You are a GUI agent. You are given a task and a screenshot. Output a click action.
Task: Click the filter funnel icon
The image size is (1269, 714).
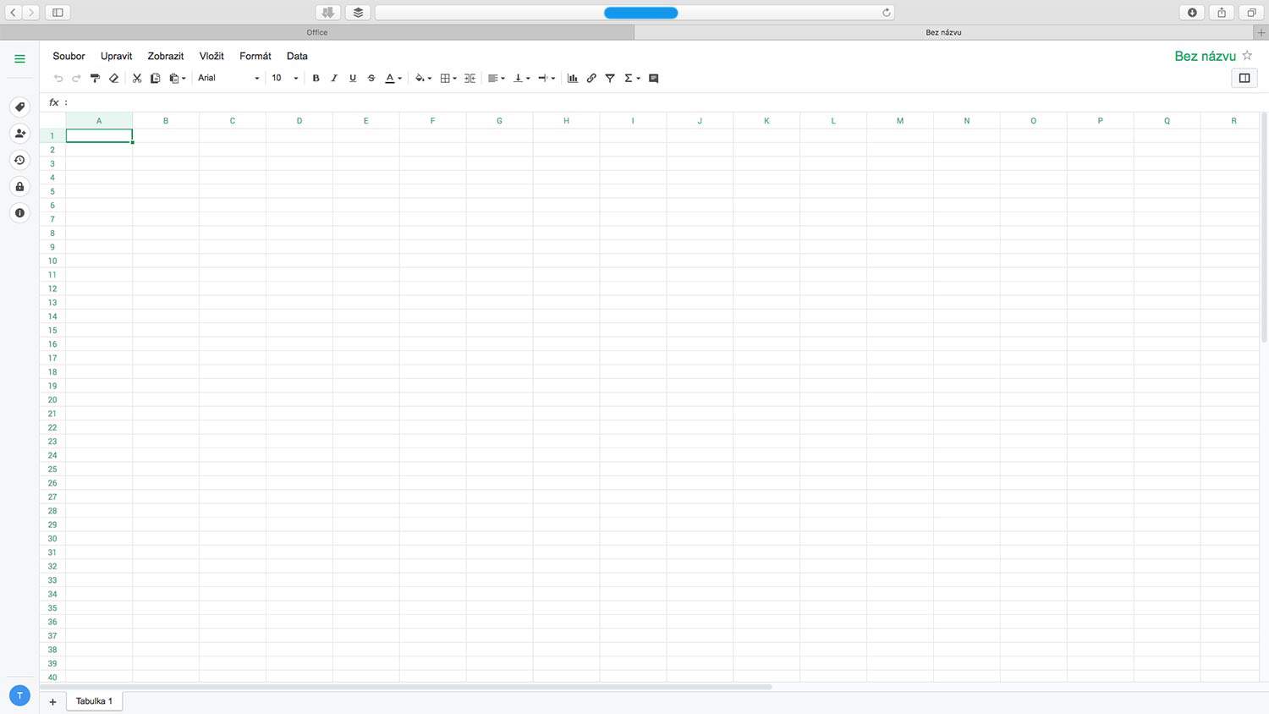[610, 79]
